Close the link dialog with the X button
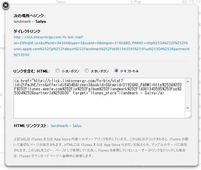This screenshot has width=201, height=170. pos(6,5)
